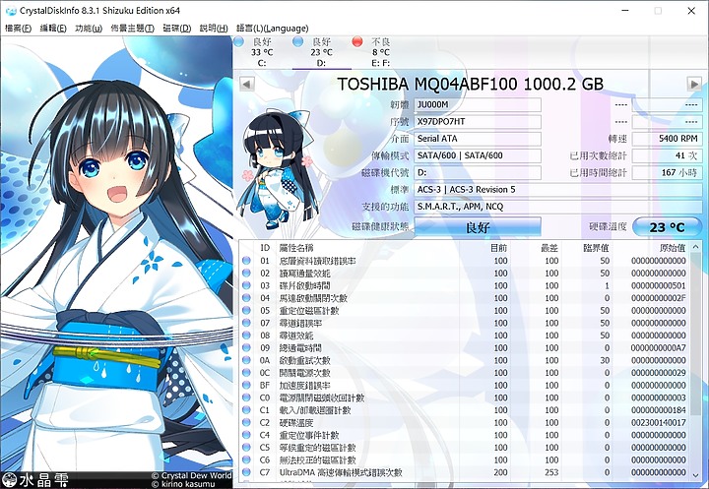Click the power on hours value 167 小時
The image size is (709, 489).
(x=667, y=172)
